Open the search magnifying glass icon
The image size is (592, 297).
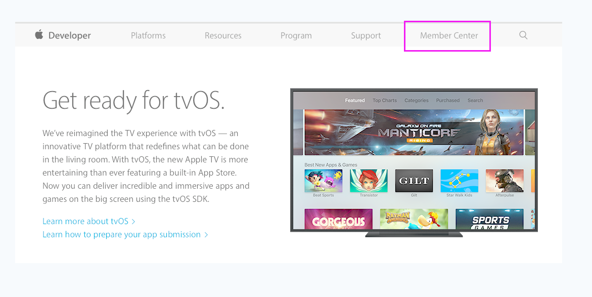click(523, 35)
